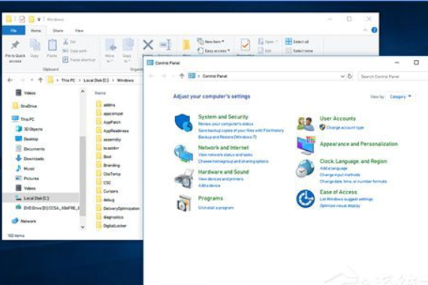428x285 pixels.
Task: Click Paste shortcut in Explorer ribbon
Action: (79, 60)
